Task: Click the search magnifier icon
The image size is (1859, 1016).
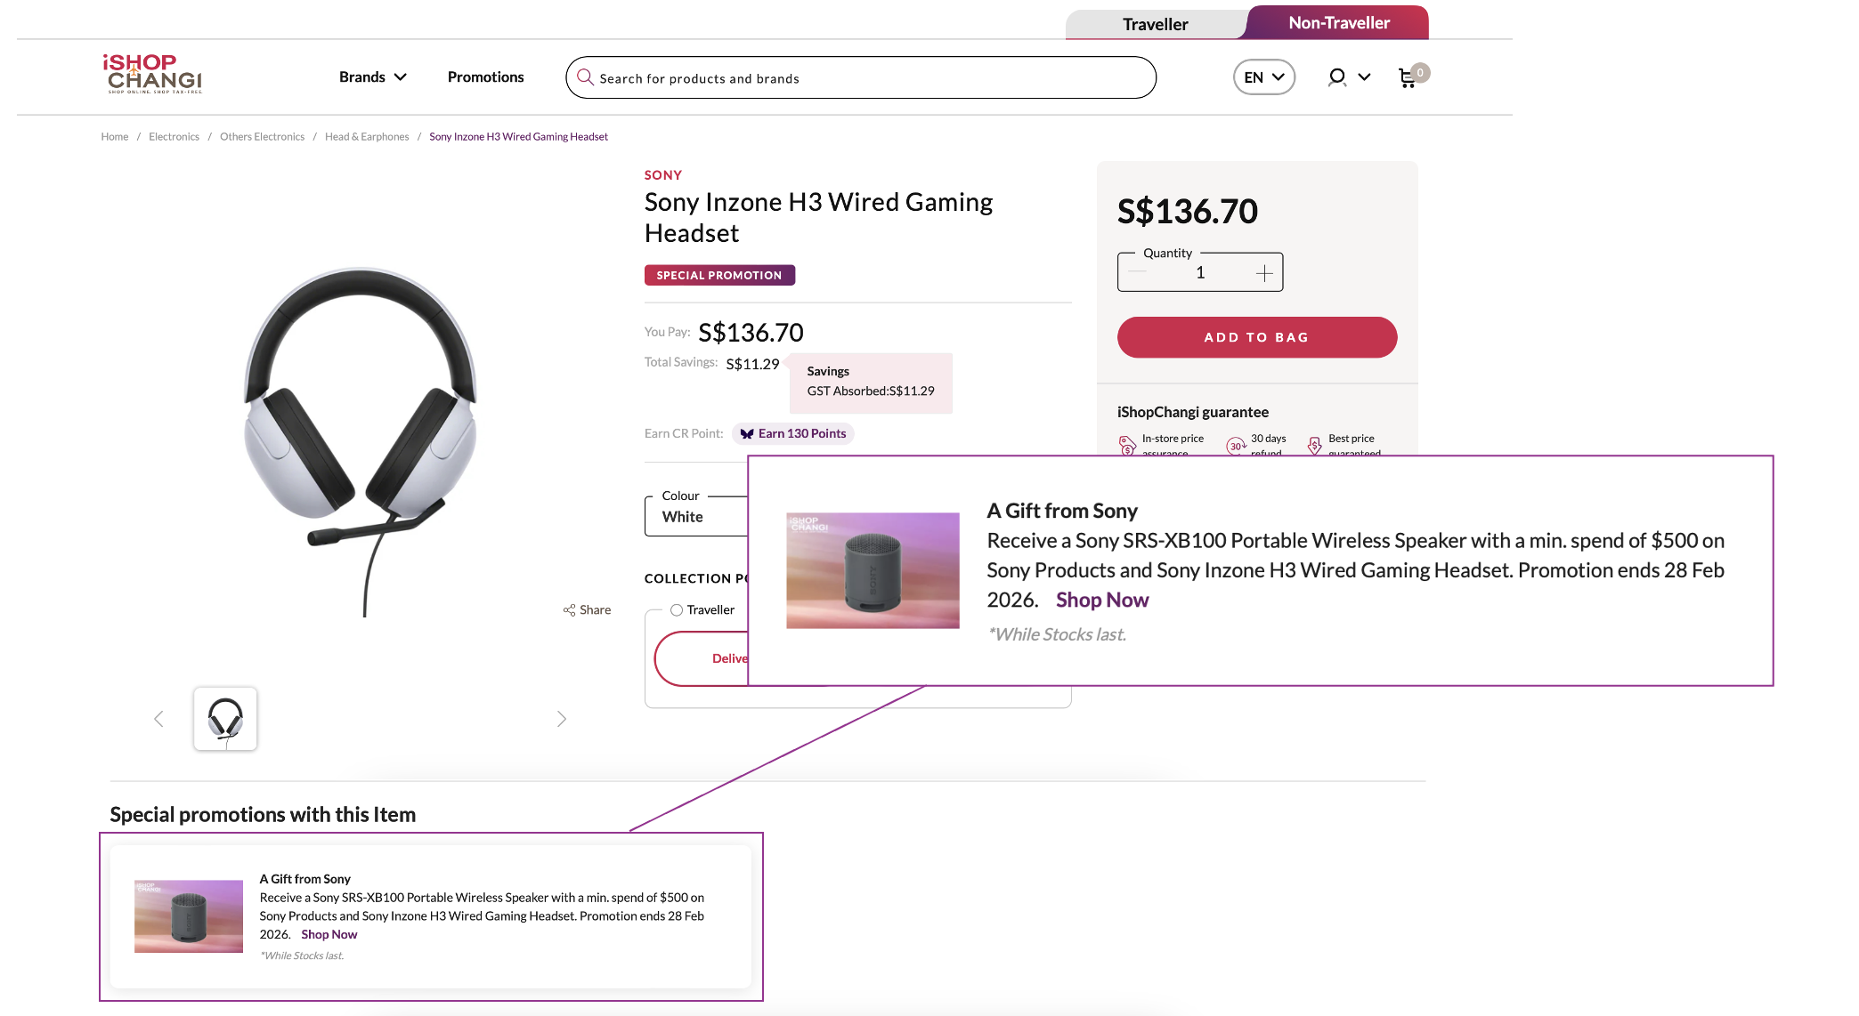Action: pyautogui.click(x=585, y=77)
